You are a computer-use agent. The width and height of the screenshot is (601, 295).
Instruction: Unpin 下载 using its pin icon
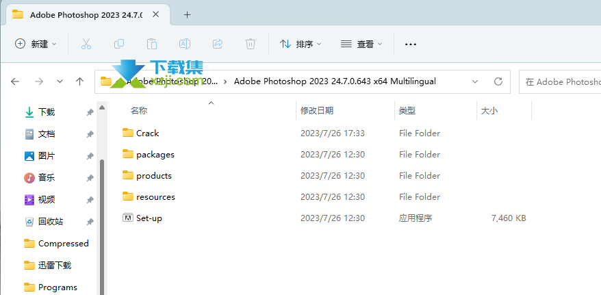click(x=90, y=112)
